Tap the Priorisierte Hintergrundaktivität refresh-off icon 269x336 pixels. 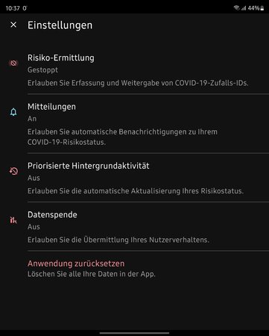coord(13,171)
